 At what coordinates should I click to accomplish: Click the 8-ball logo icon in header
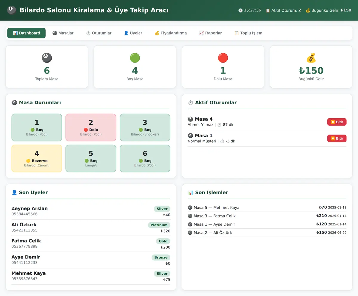tap(11, 10)
